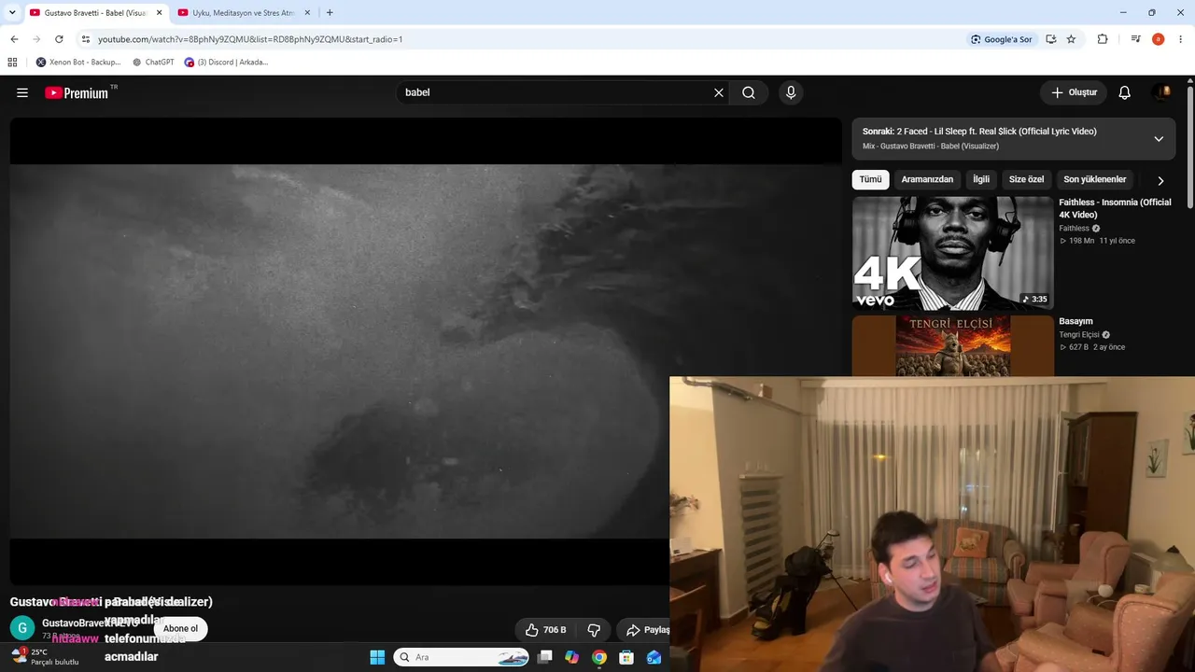Image resolution: width=1195 pixels, height=672 pixels.
Task: Open the Faithless - Insomnia video title
Action: [1115, 208]
